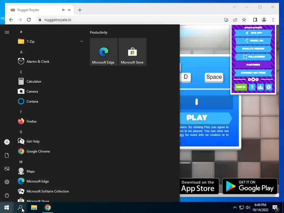The width and height of the screenshot is (284, 213).
Task: Open the Start menu user account icon
Action: click(7, 142)
